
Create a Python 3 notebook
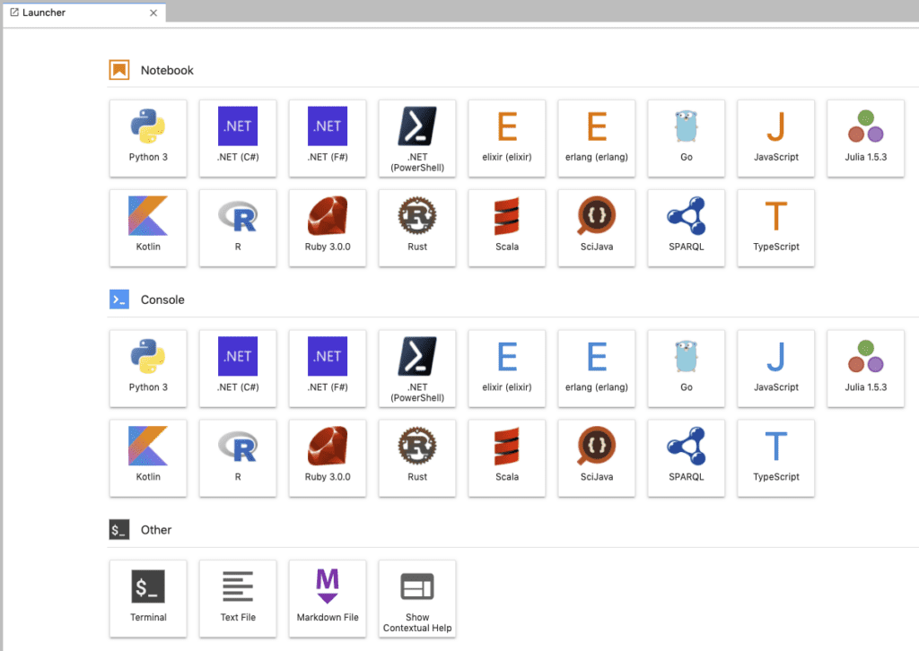point(148,138)
